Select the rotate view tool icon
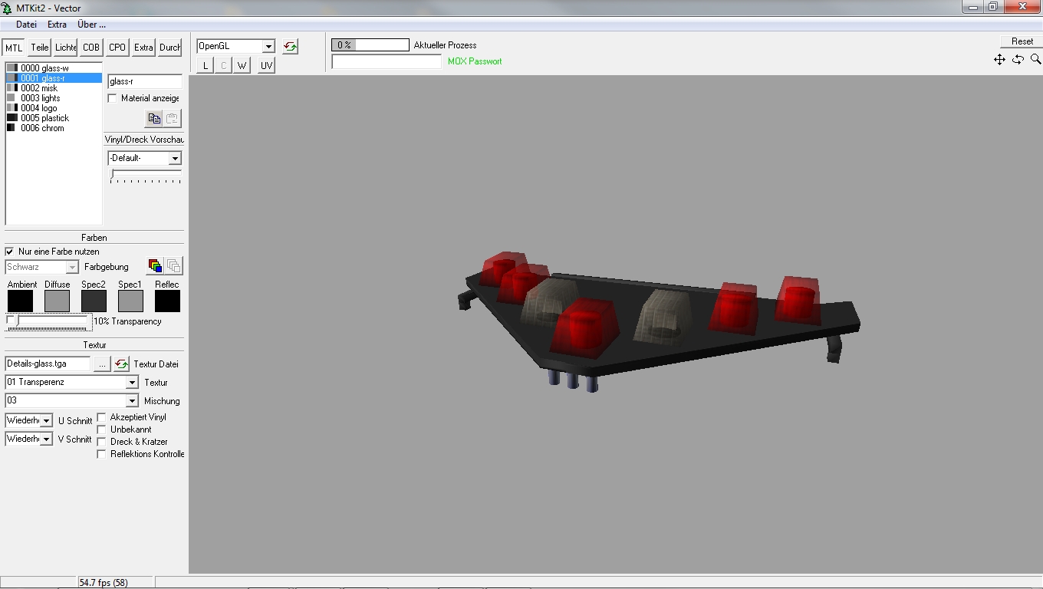1043x589 pixels. click(x=1018, y=59)
